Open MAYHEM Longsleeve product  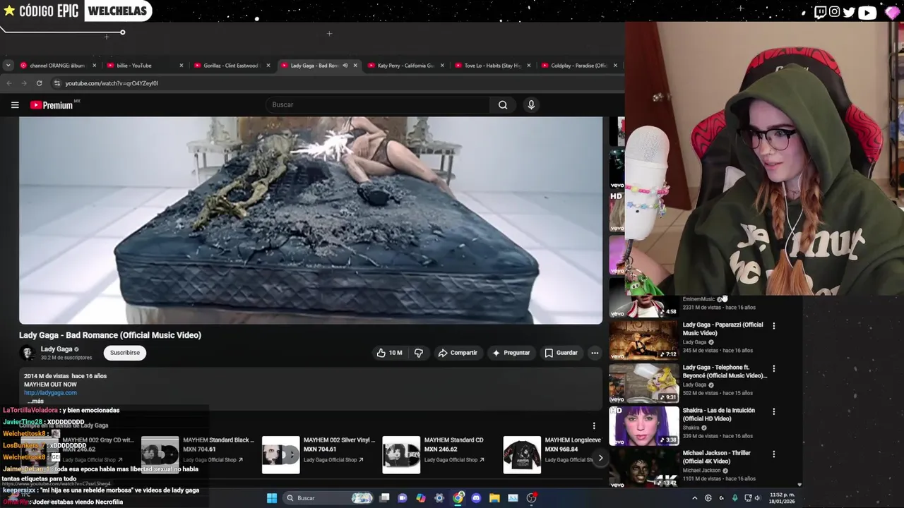pos(552,454)
